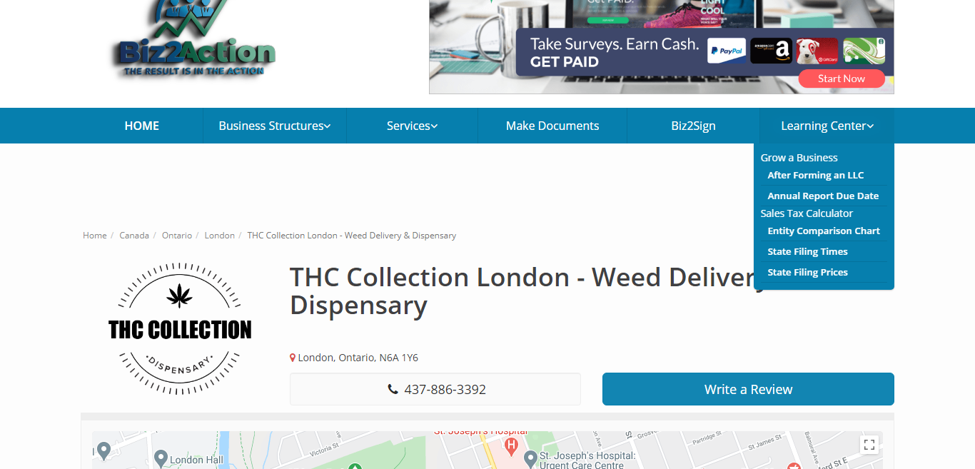Open Make Documents menu item
This screenshot has width=975, height=469.
552,126
